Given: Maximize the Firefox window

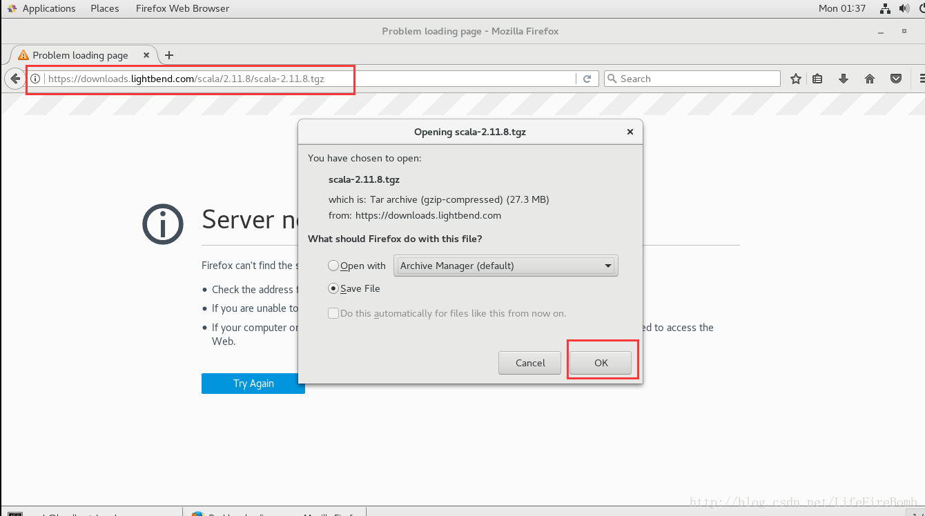Looking at the screenshot, I should tap(904, 31).
